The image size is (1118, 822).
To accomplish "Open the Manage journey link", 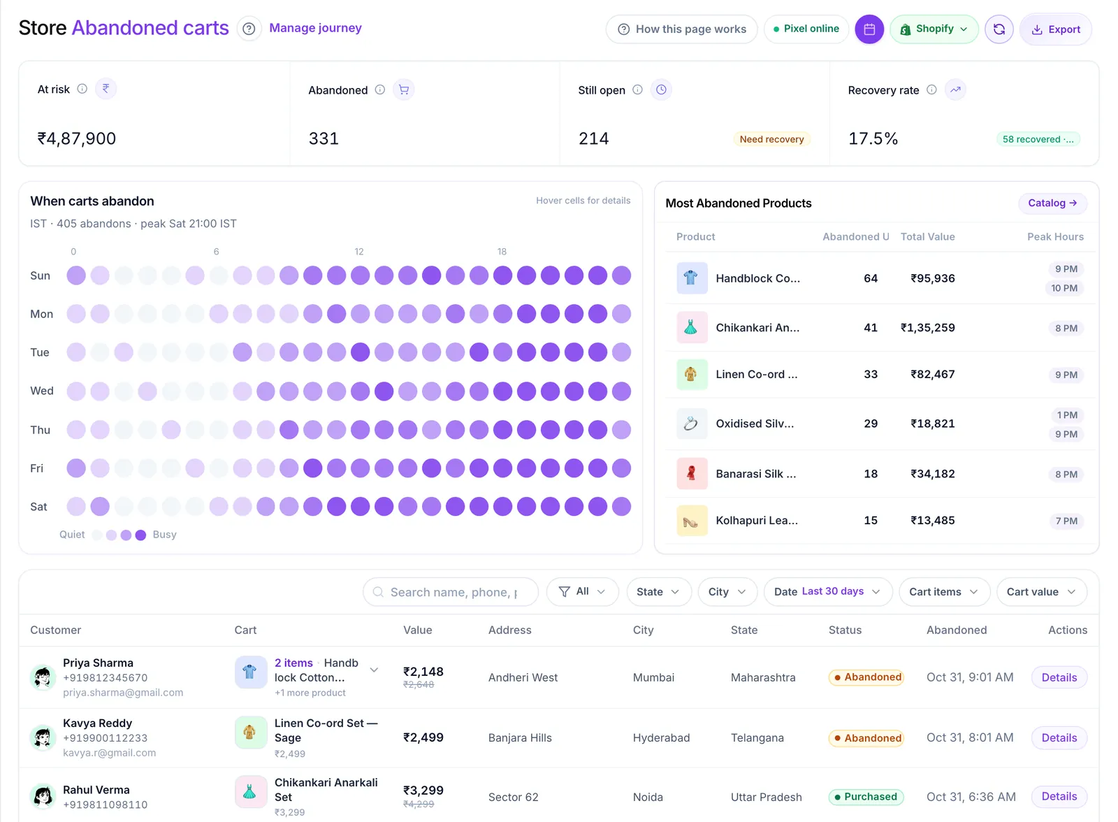I will (315, 28).
